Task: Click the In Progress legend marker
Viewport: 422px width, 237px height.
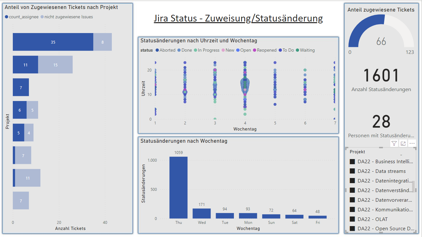Action: [196, 50]
